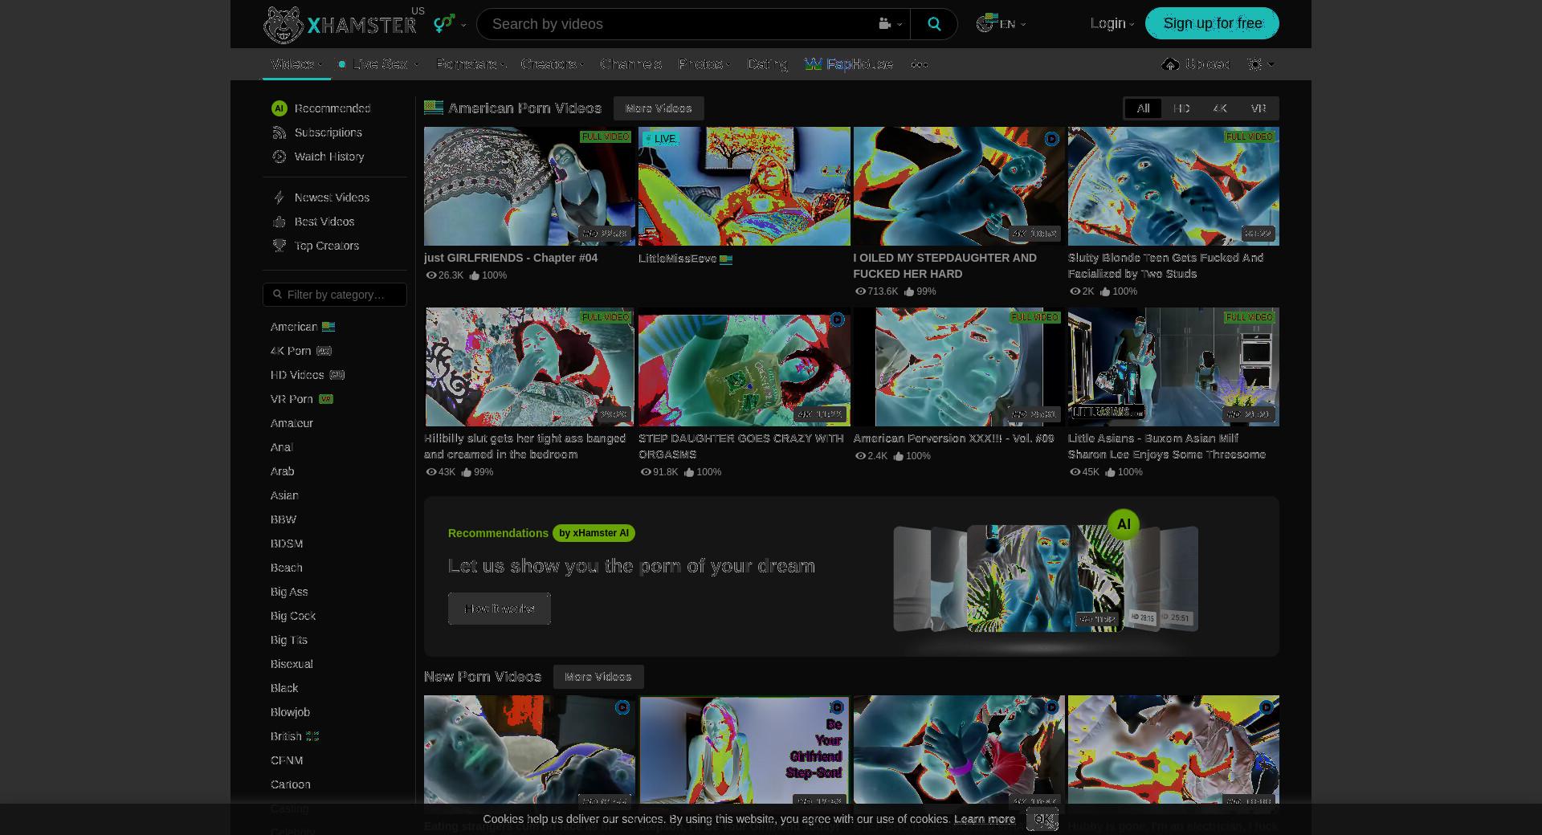
Task: Click the xHamster logo
Action: pos(340,25)
